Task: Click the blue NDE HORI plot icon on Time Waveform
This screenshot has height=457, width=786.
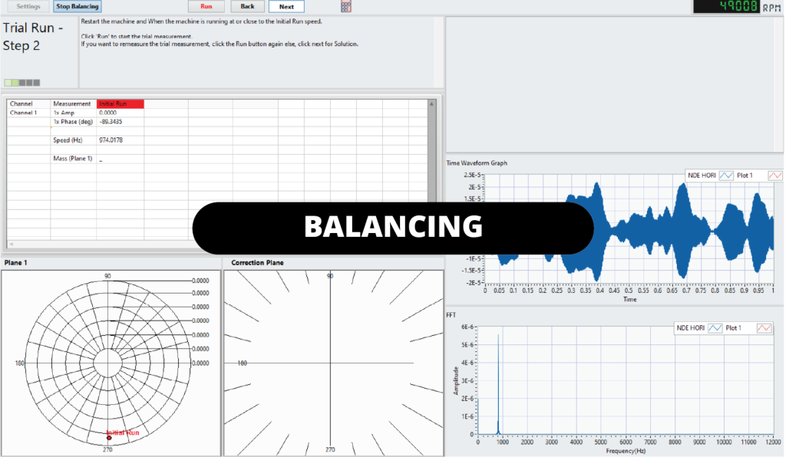Action: (x=728, y=176)
